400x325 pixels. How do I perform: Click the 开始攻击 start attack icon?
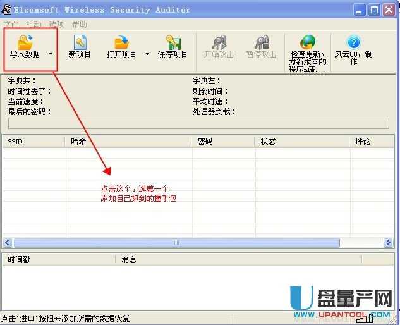pos(219,43)
